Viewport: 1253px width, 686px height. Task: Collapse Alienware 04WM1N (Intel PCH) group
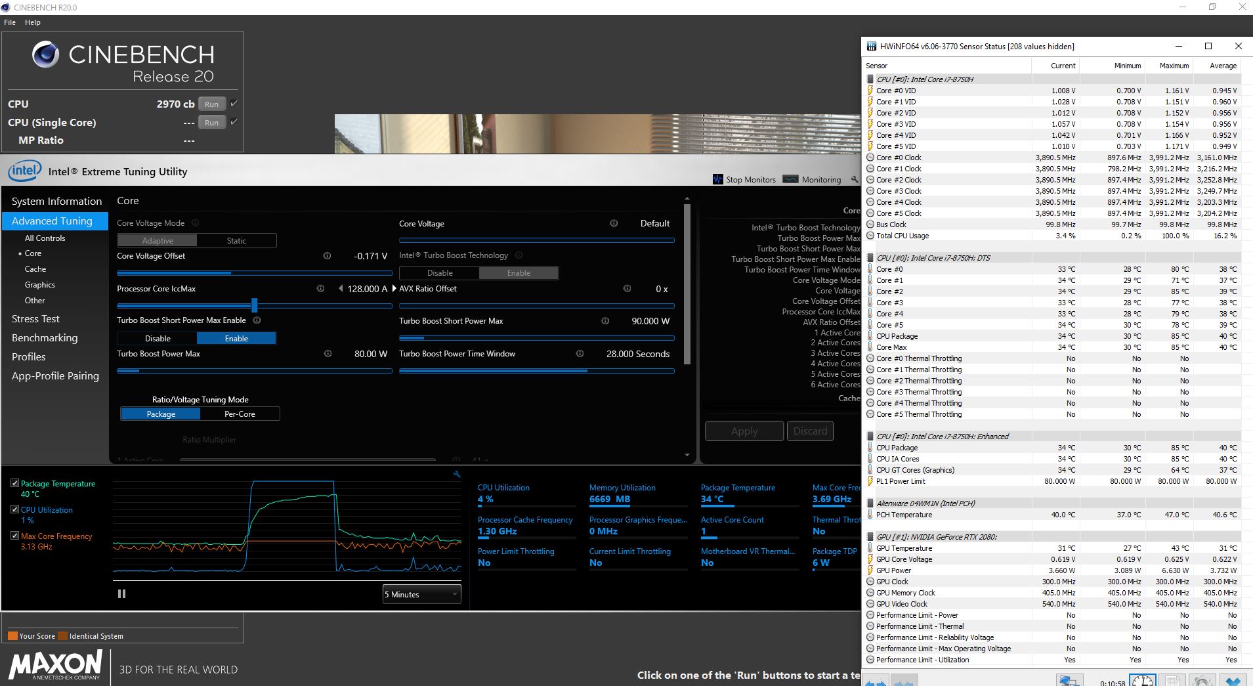click(870, 504)
